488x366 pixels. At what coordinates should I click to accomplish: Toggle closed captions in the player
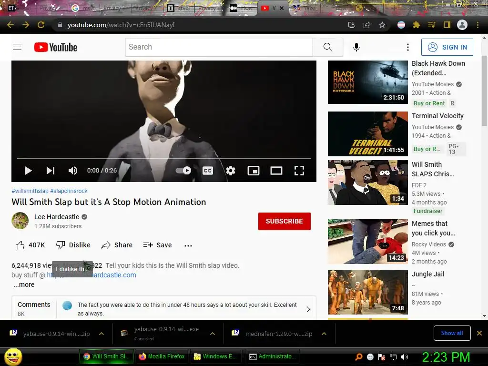click(208, 171)
